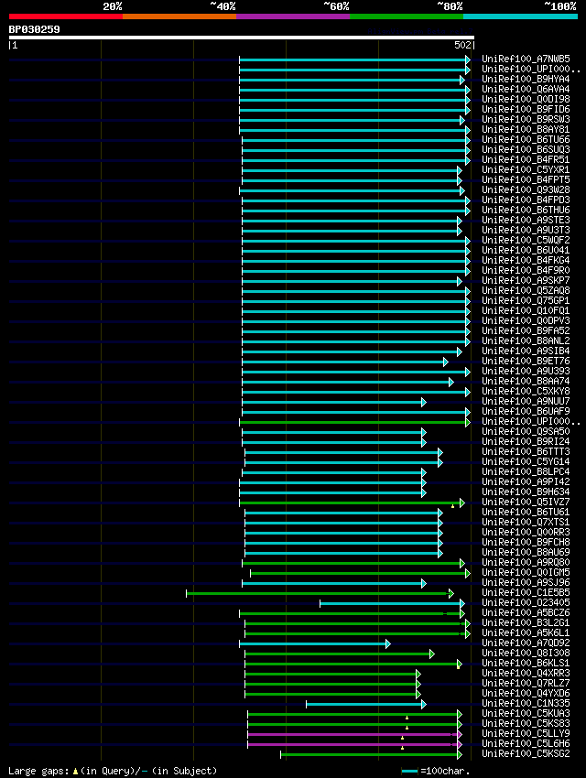Open hit UniRef100_Q6AVA4 label
Viewport: 586px width, 778px height.
tap(526, 89)
